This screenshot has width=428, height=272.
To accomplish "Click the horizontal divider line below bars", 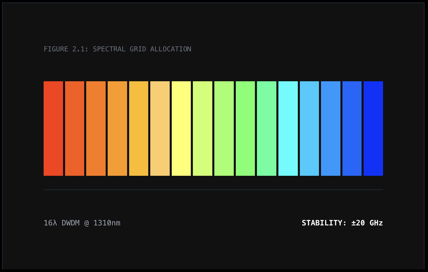I will [x=213, y=190].
